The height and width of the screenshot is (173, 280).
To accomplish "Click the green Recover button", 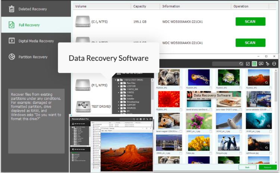I will [268, 167].
